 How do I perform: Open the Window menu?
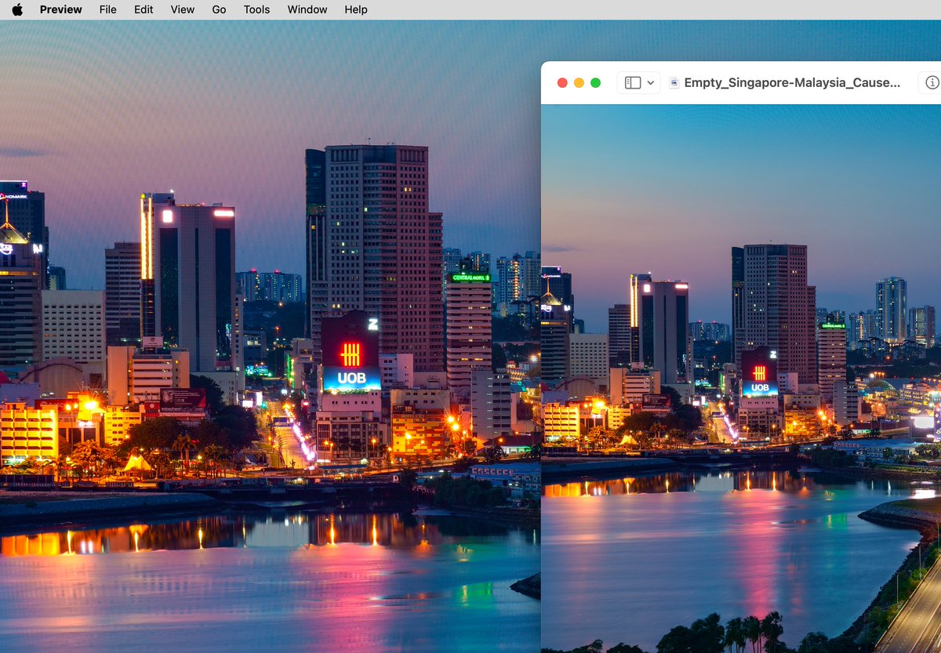click(x=307, y=9)
